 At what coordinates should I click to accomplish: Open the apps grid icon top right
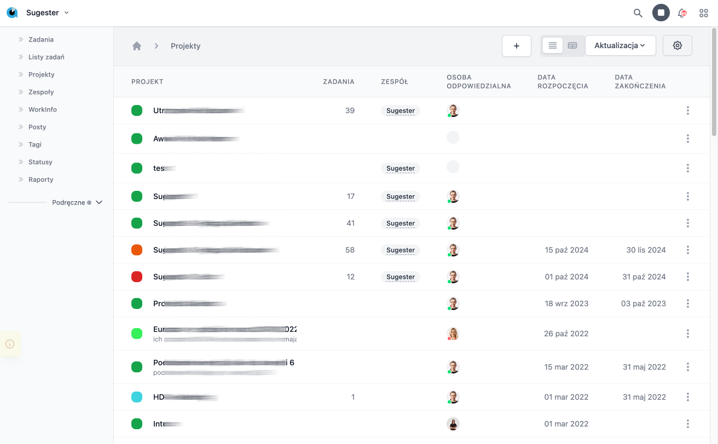(704, 13)
